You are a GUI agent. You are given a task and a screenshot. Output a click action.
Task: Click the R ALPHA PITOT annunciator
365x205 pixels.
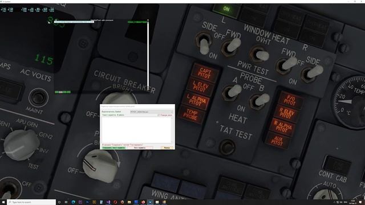[282, 127]
